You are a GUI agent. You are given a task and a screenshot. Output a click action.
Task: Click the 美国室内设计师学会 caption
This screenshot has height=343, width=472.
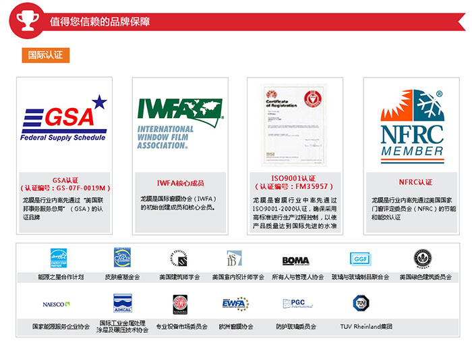(x=238, y=277)
